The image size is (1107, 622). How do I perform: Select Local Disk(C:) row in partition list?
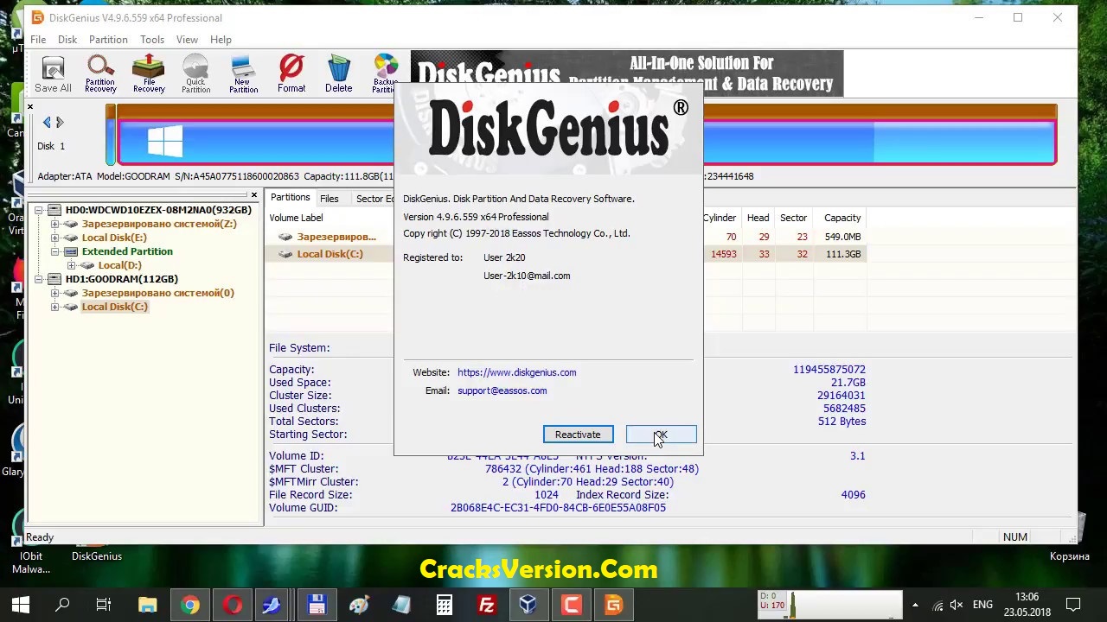330,254
